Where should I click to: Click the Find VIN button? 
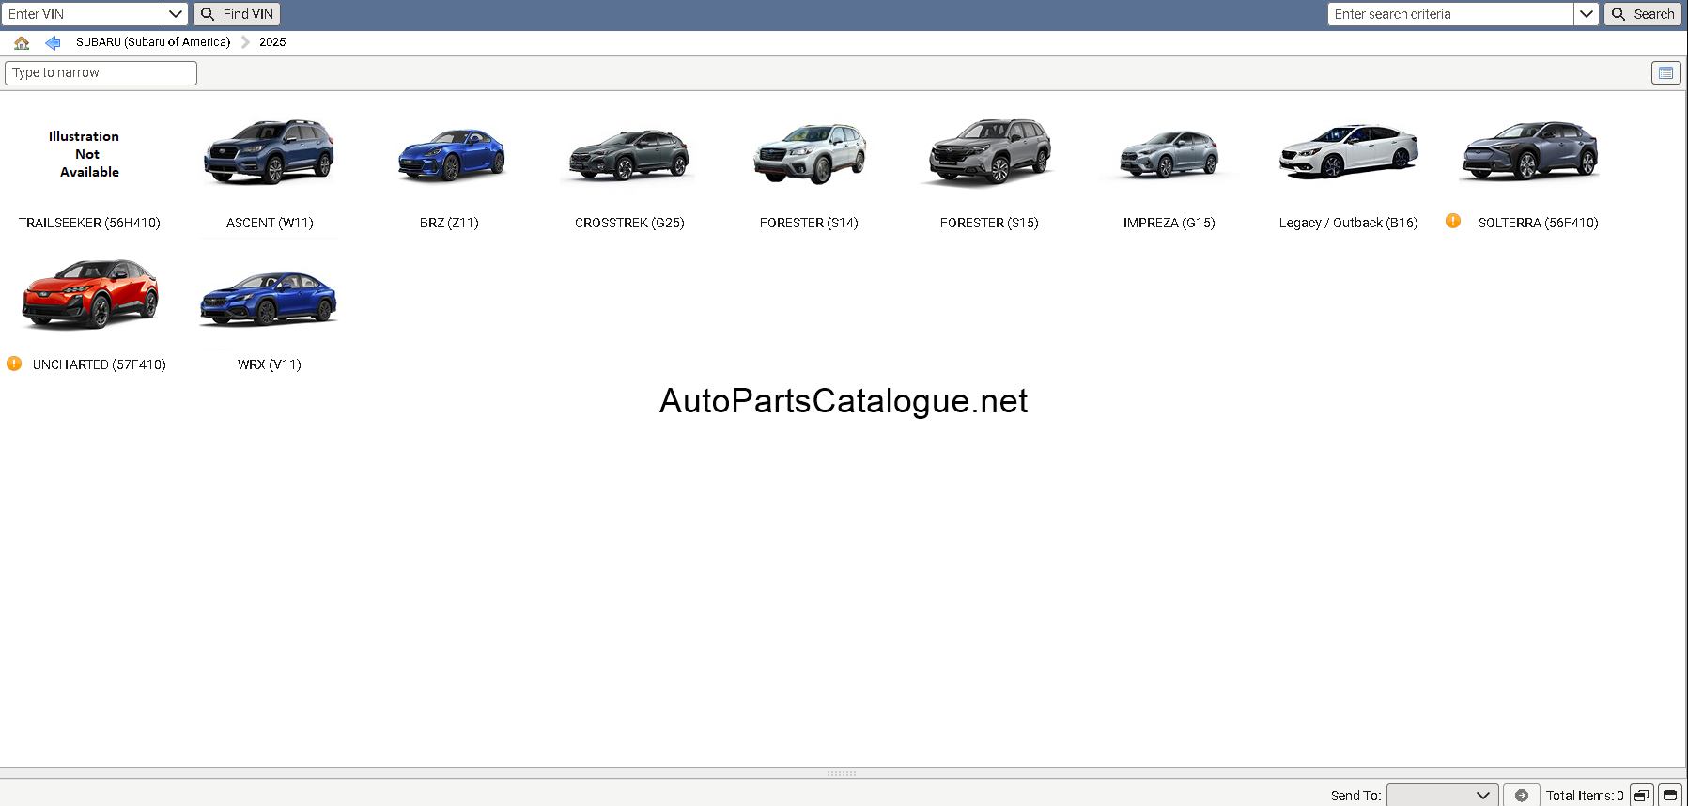click(237, 14)
